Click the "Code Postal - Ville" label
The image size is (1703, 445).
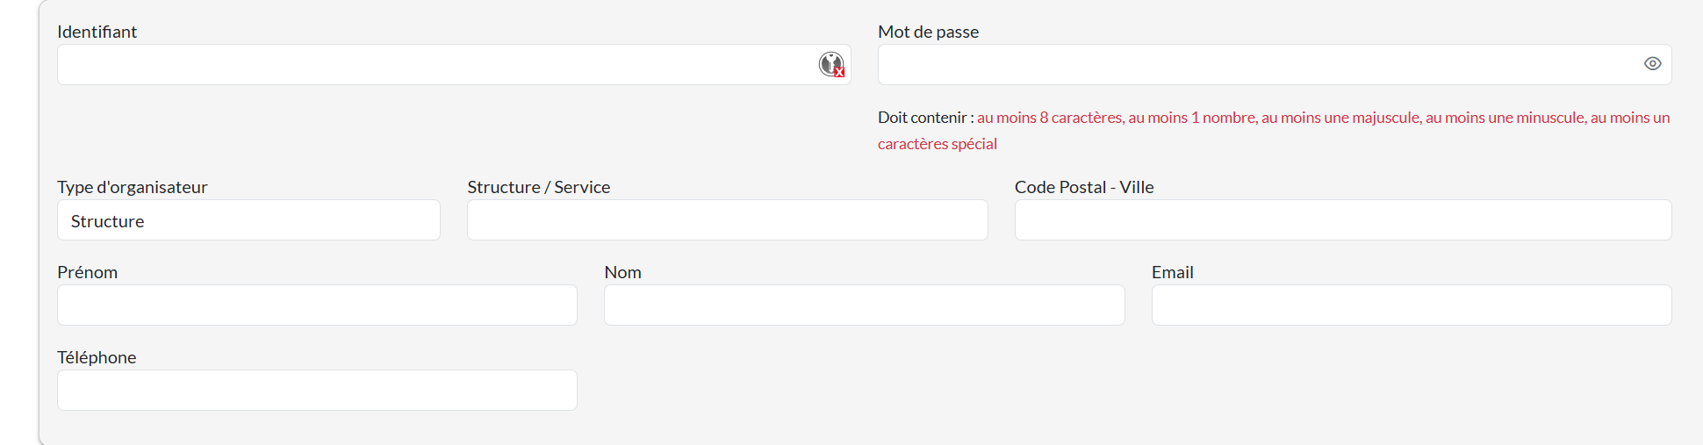[x=1083, y=187]
